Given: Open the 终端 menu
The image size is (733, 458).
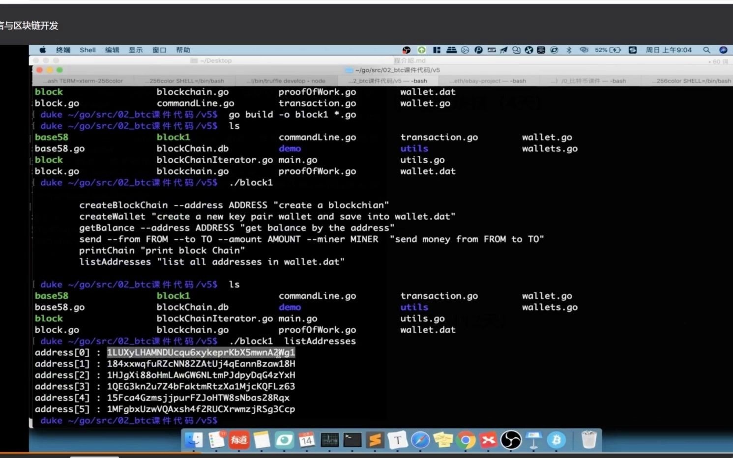Looking at the screenshot, I should (63, 50).
